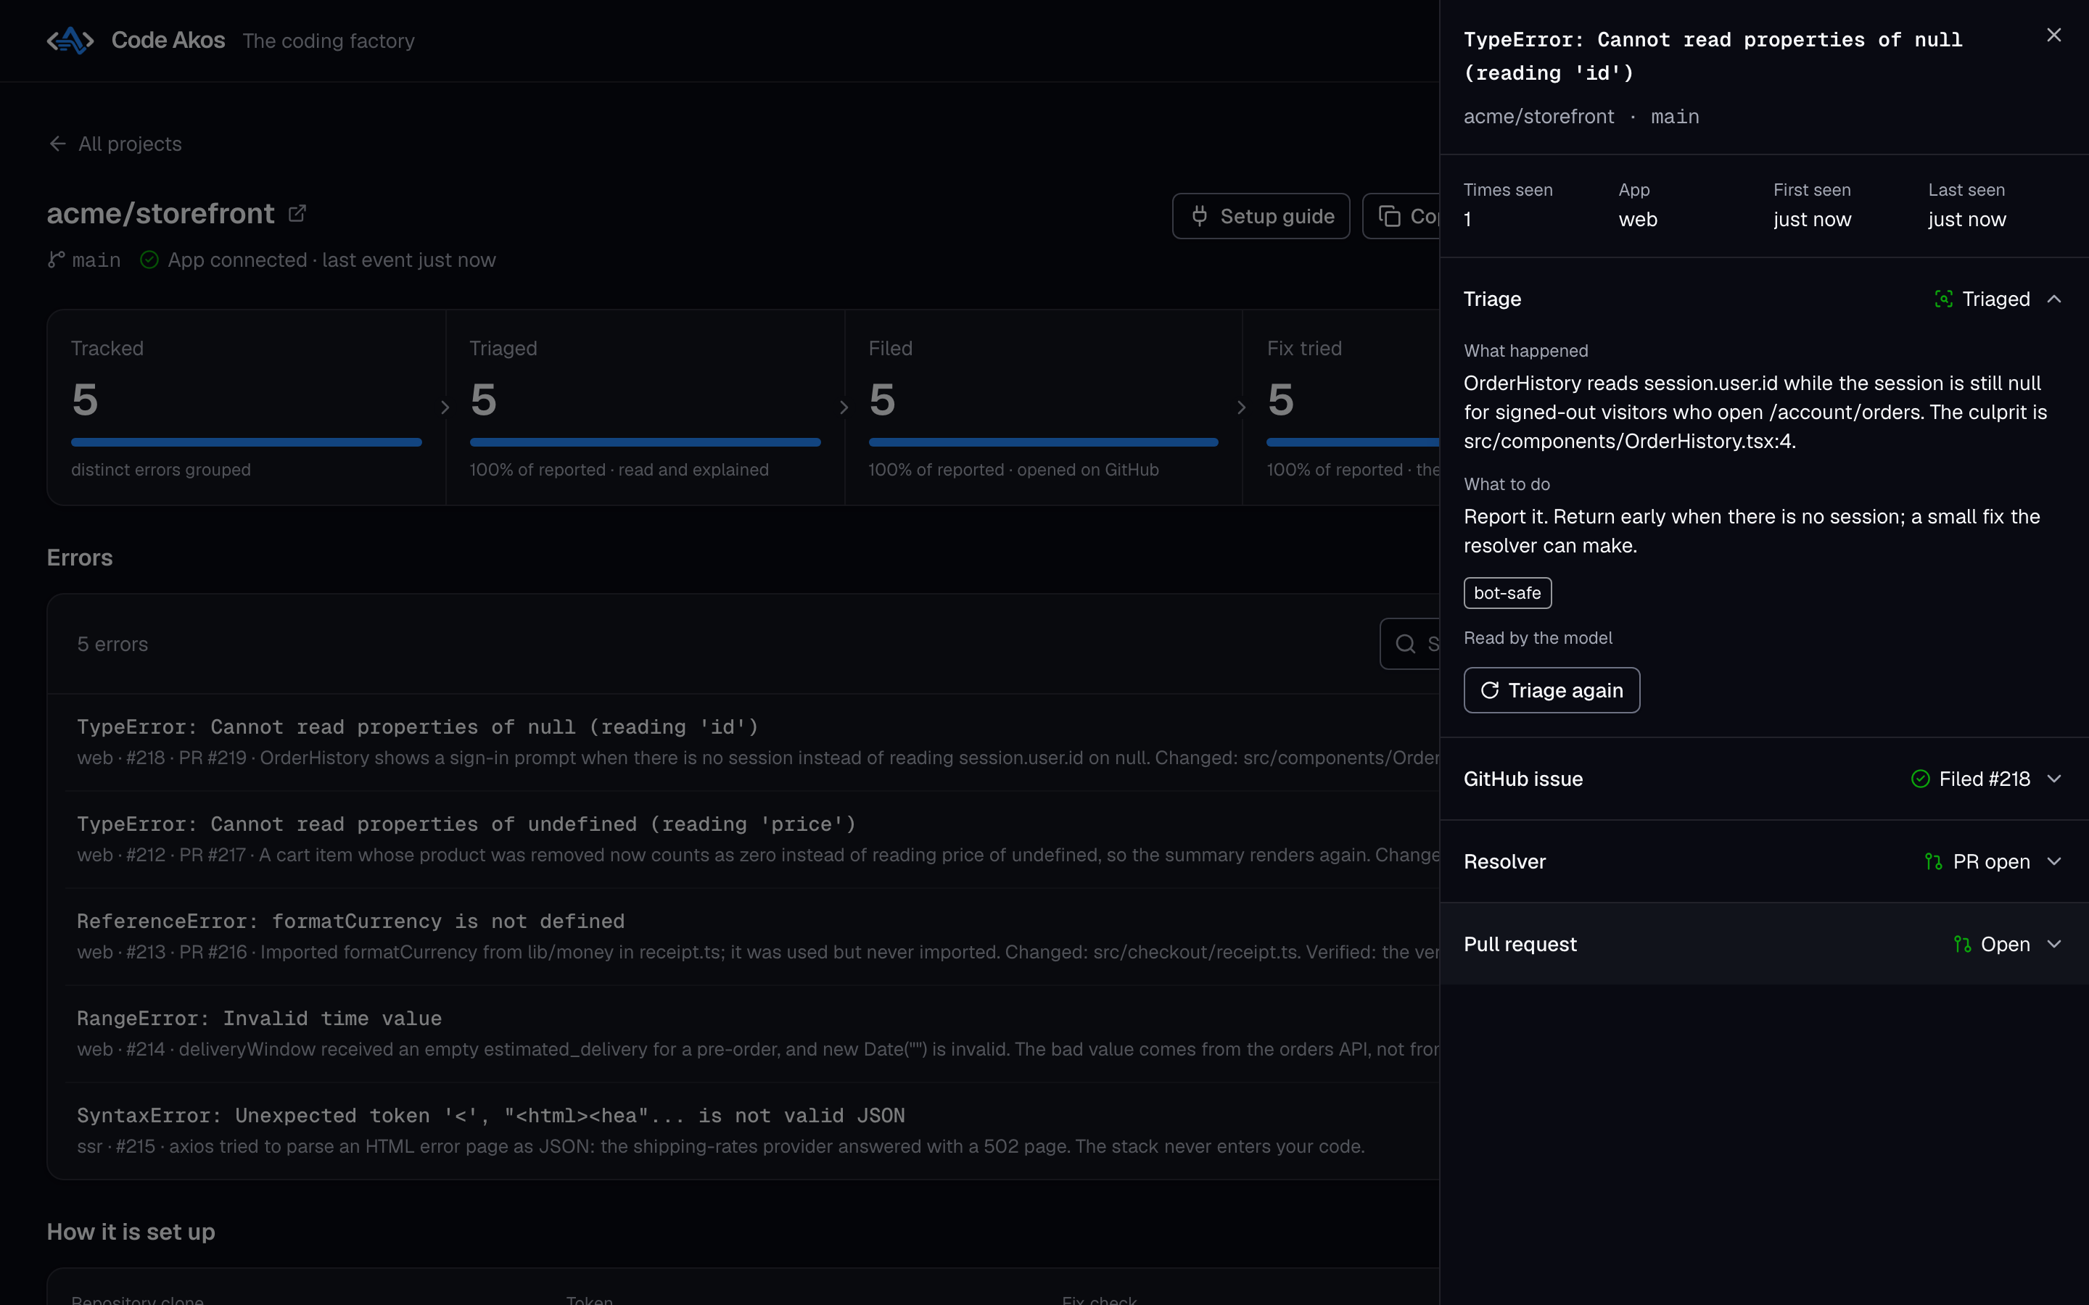Close the error detail panel
The image size is (2089, 1305).
(x=2053, y=36)
